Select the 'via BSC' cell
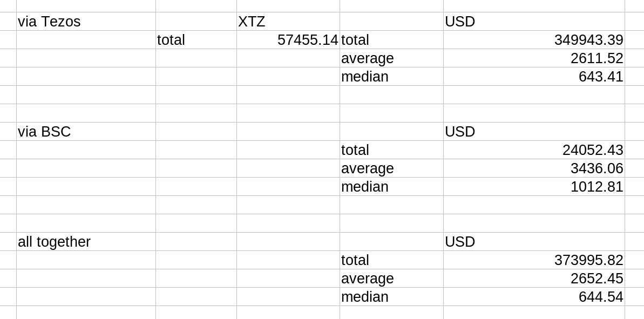 point(86,131)
